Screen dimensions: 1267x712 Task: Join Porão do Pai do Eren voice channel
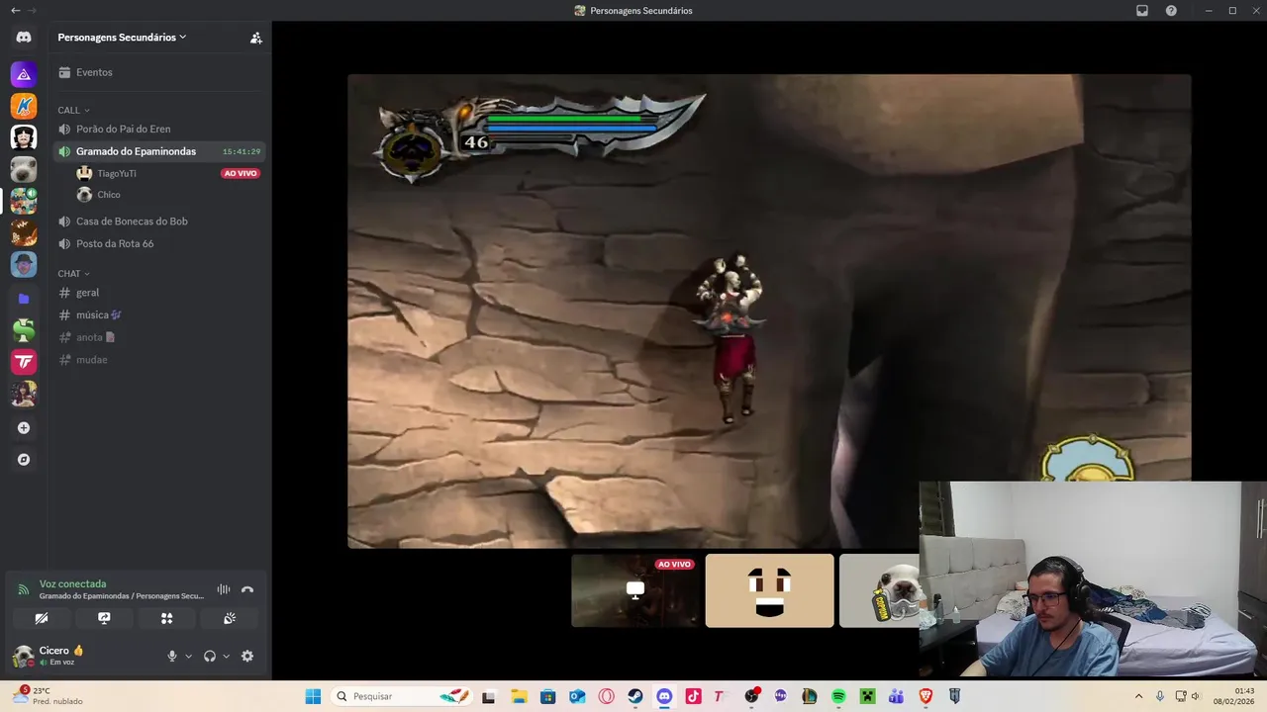point(158,129)
